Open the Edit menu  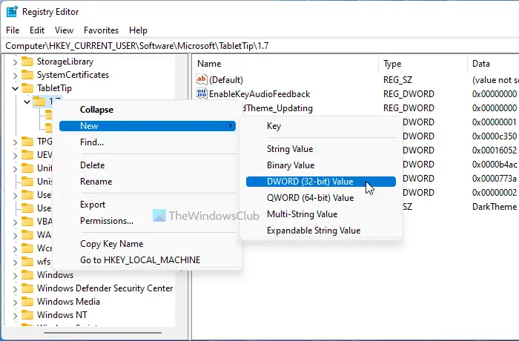pos(37,30)
